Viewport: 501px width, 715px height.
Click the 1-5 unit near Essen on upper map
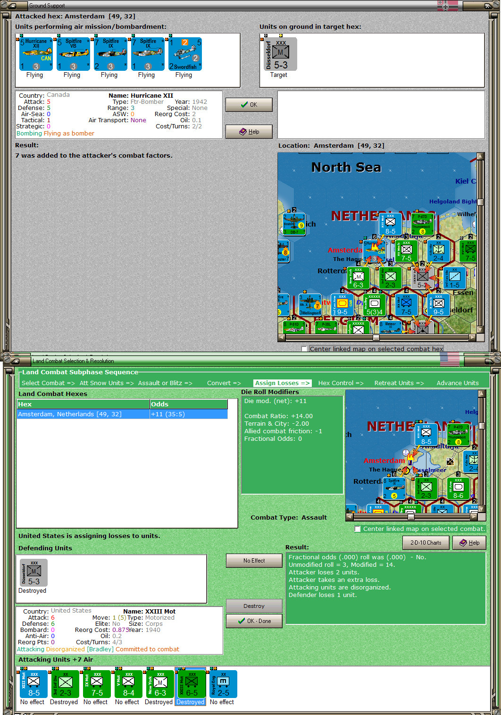coord(455,278)
